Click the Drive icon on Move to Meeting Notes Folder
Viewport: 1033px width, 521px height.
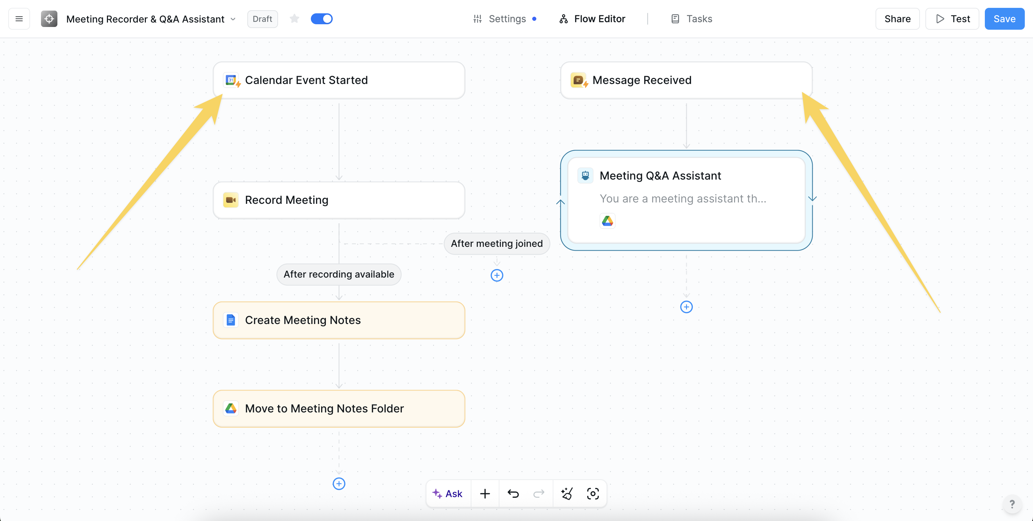[231, 408]
